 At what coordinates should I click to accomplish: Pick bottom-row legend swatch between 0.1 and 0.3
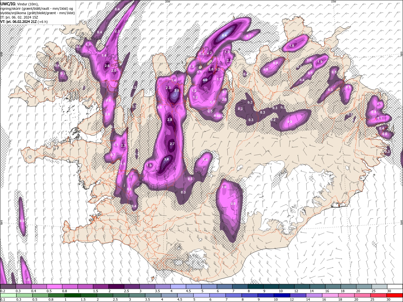tap(8, 295)
